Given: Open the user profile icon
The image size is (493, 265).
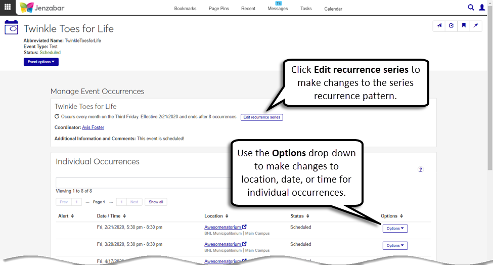Looking at the screenshot, I should pos(482,8).
